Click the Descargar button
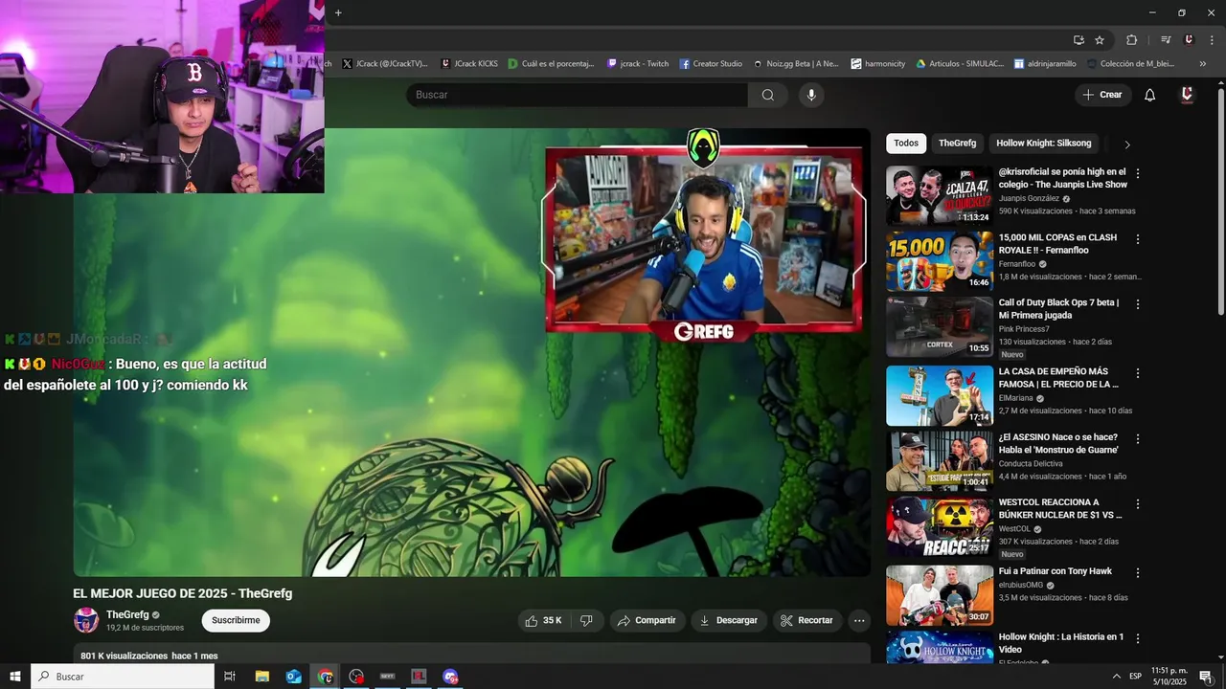1226x689 pixels. coord(729,620)
